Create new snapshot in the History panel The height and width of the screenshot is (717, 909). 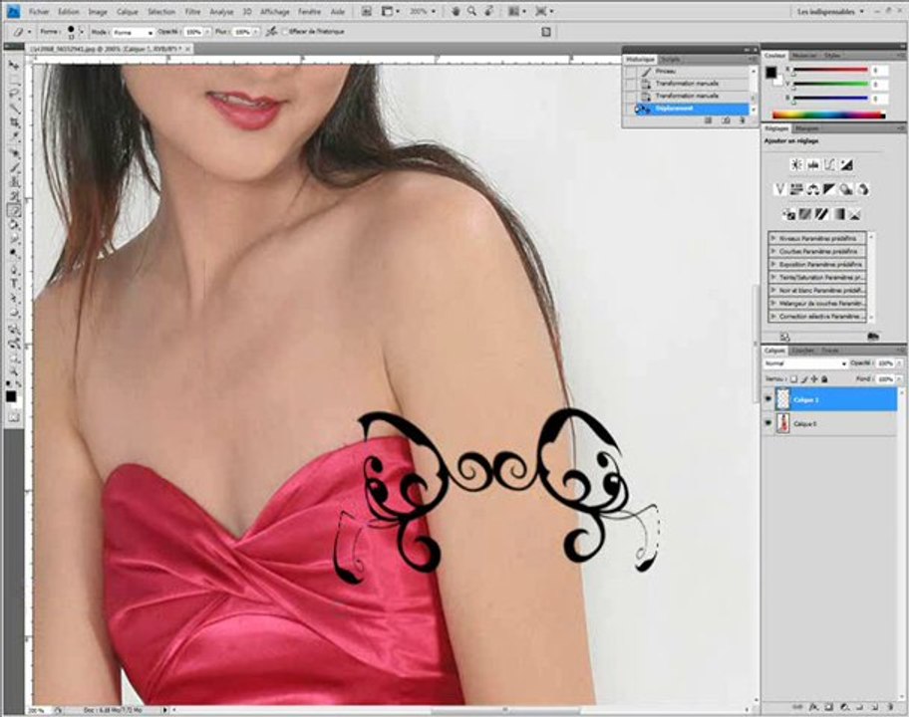coord(726,120)
